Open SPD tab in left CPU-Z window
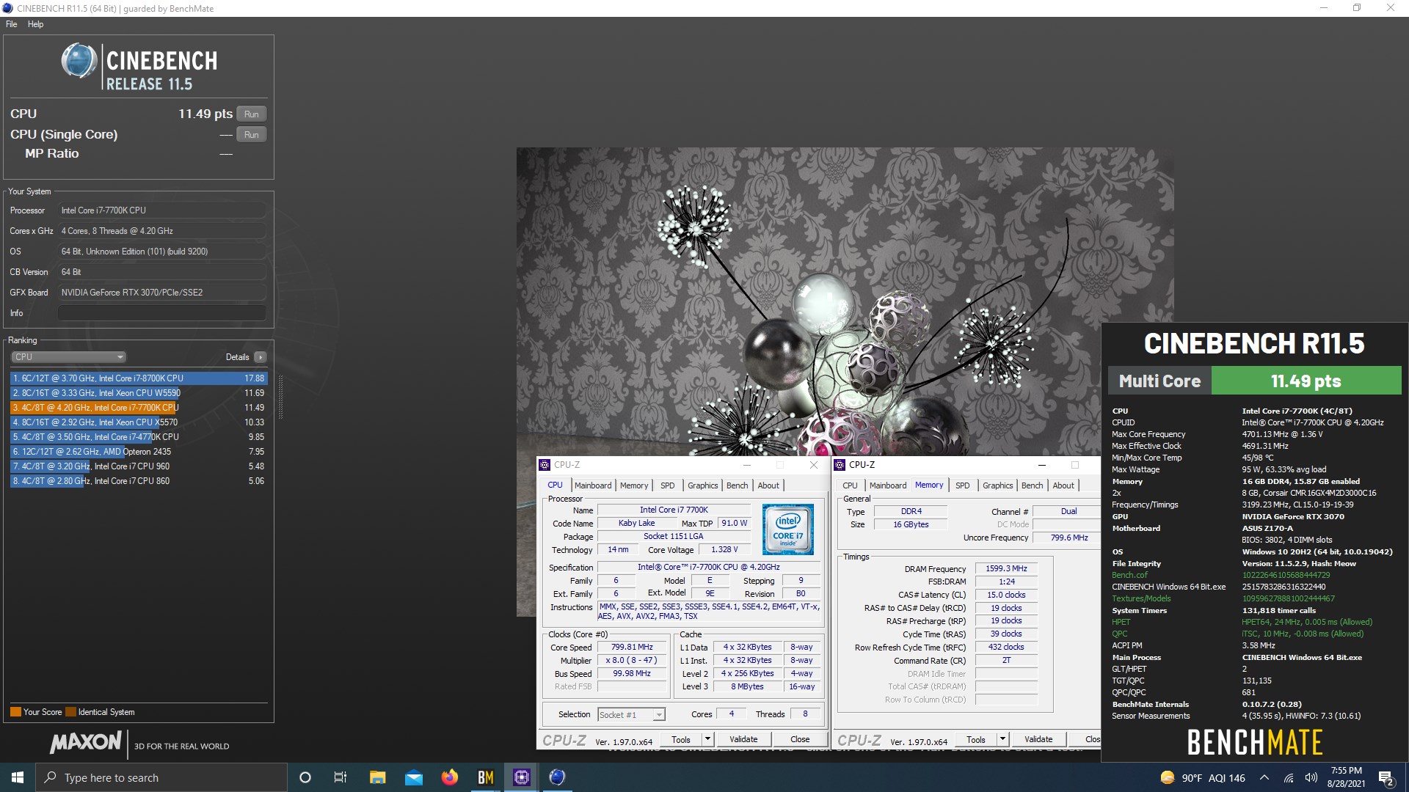 coord(667,485)
